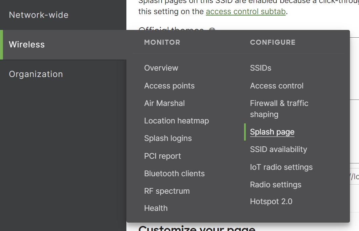Go to the Wireless Overview page
The height and width of the screenshot is (231, 359).
tap(161, 68)
